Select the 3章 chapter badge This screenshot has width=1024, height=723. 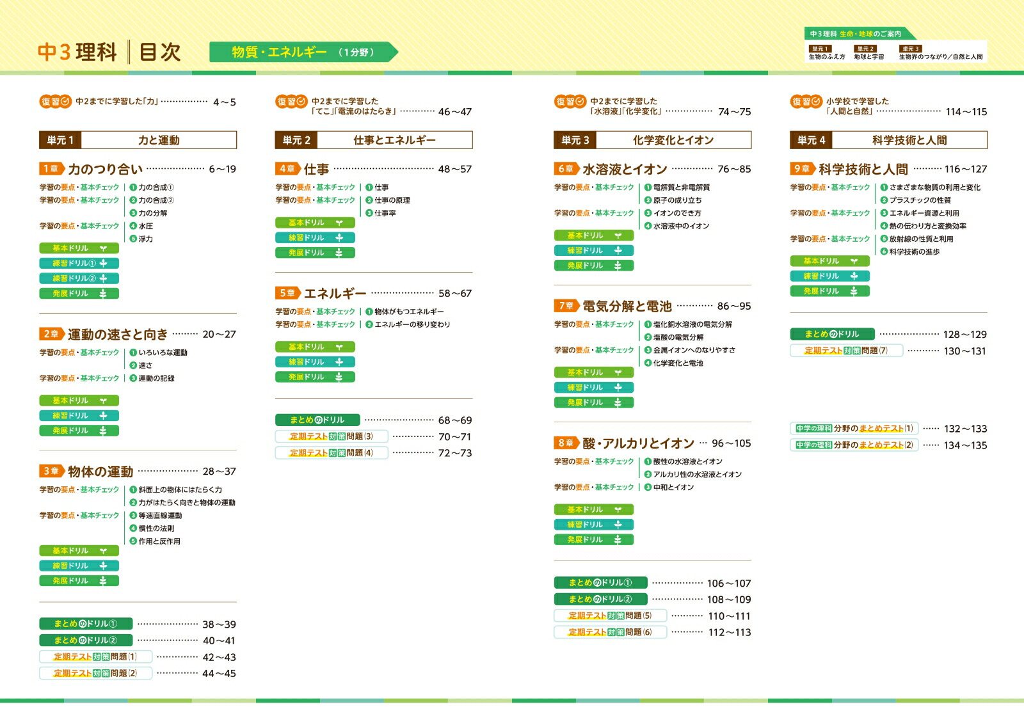click(x=52, y=471)
